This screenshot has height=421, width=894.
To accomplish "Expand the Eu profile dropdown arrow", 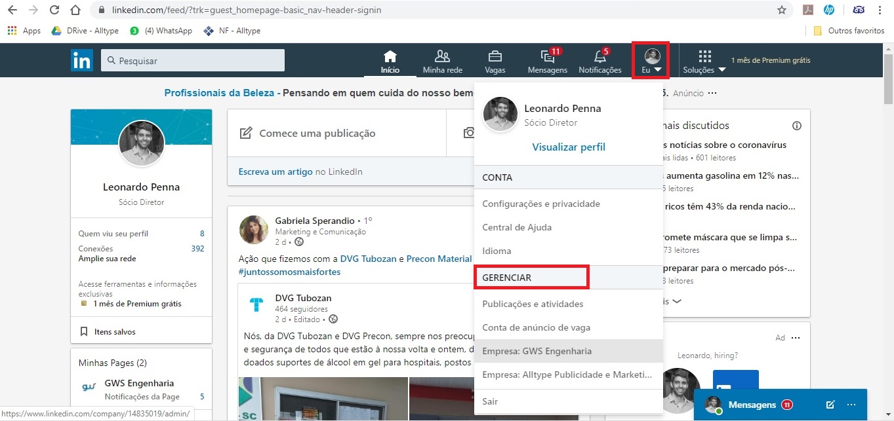I will (x=657, y=70).
